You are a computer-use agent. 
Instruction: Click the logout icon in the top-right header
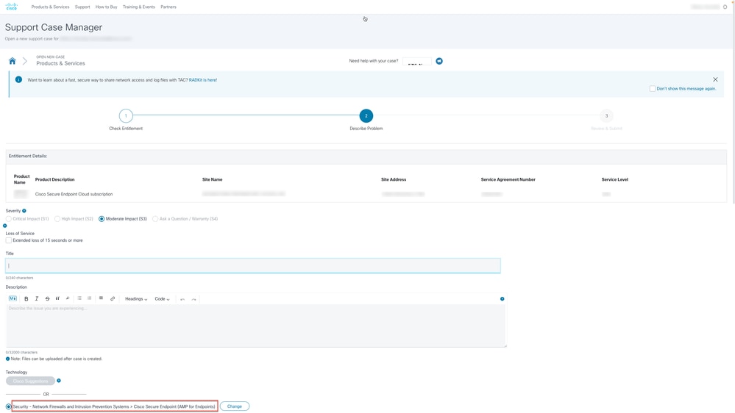[x=725, y=7]
